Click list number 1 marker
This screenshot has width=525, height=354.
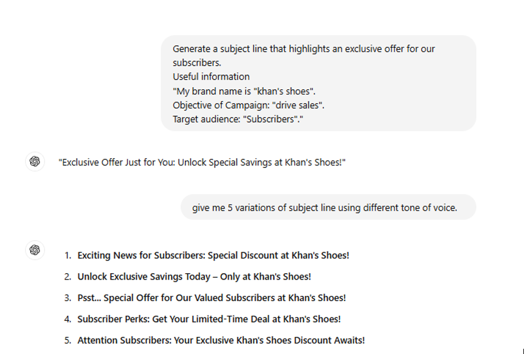pyautogui.click(x=68, y=256)
